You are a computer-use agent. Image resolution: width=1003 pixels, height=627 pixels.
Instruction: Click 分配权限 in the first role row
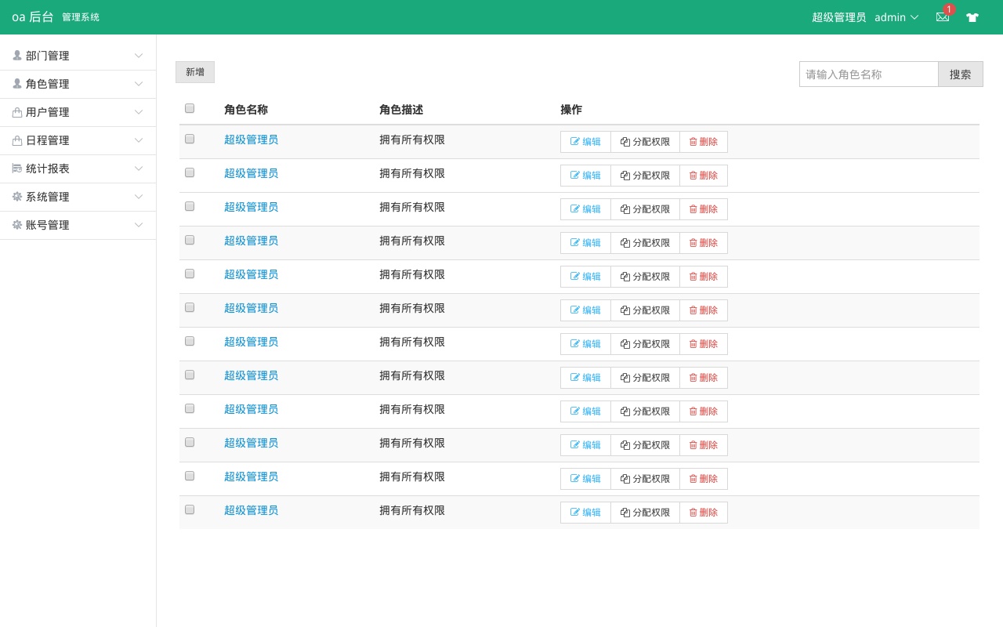(x=645, y=142)
